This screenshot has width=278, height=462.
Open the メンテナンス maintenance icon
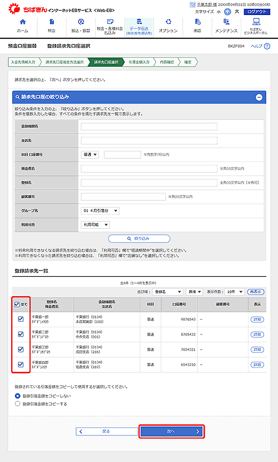pos(226,22)
